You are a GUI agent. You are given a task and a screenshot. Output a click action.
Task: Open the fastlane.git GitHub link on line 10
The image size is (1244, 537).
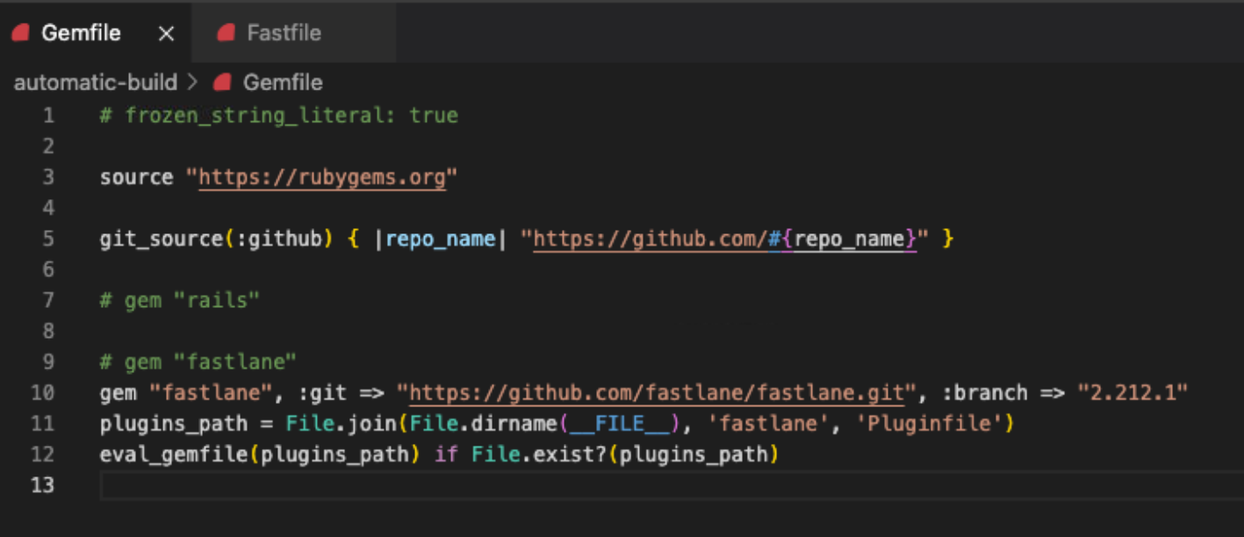658,392
